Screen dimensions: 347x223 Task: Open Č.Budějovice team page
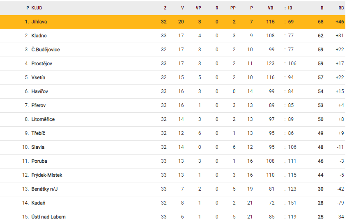click(46, 50)
